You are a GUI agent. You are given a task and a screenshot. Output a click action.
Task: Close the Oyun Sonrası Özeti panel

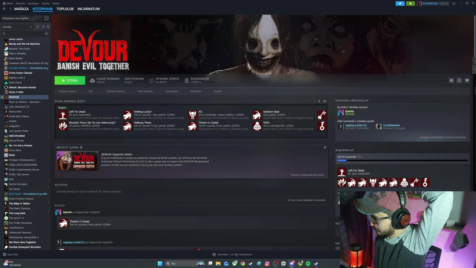[325, 101]
